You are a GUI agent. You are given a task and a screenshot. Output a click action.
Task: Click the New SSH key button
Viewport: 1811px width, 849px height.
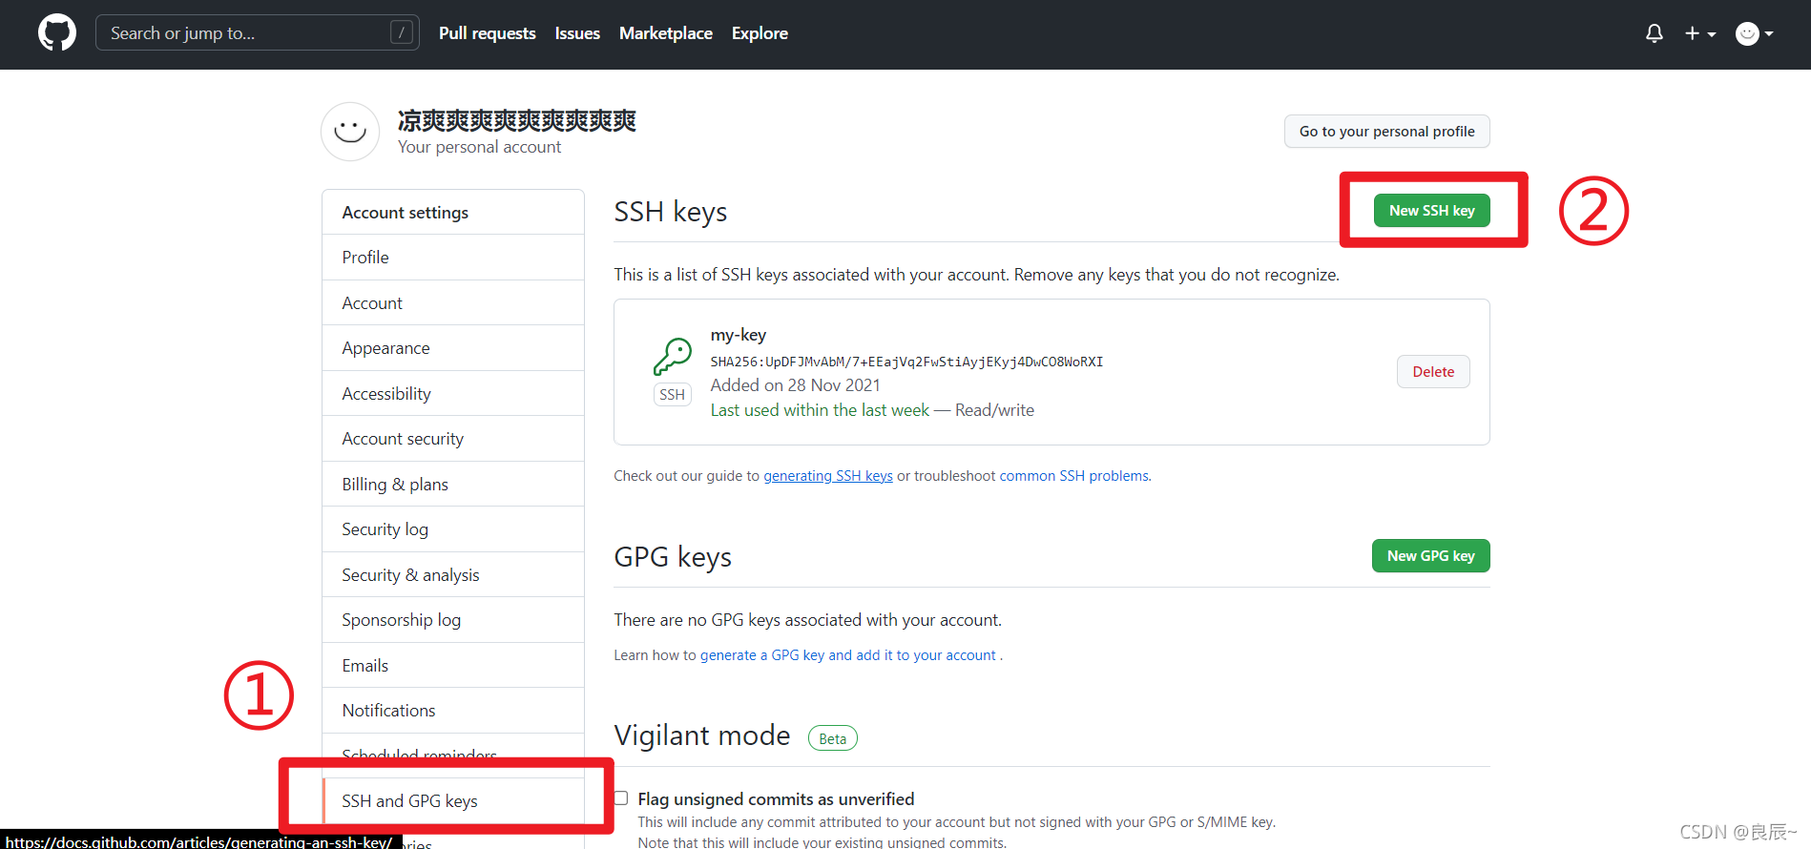(1432, 211)
